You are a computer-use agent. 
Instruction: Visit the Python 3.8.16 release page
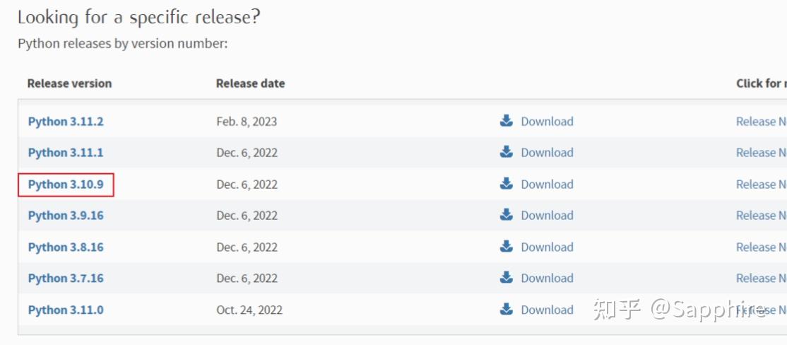pos(66,247)
